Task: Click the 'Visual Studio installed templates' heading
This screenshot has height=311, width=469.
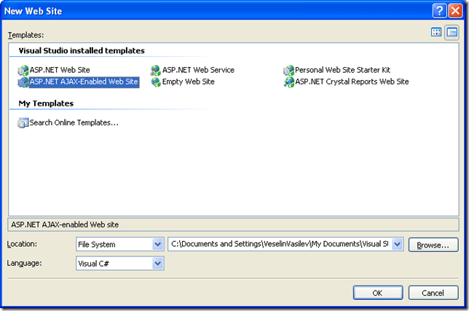Action: (x=82, y=50)
